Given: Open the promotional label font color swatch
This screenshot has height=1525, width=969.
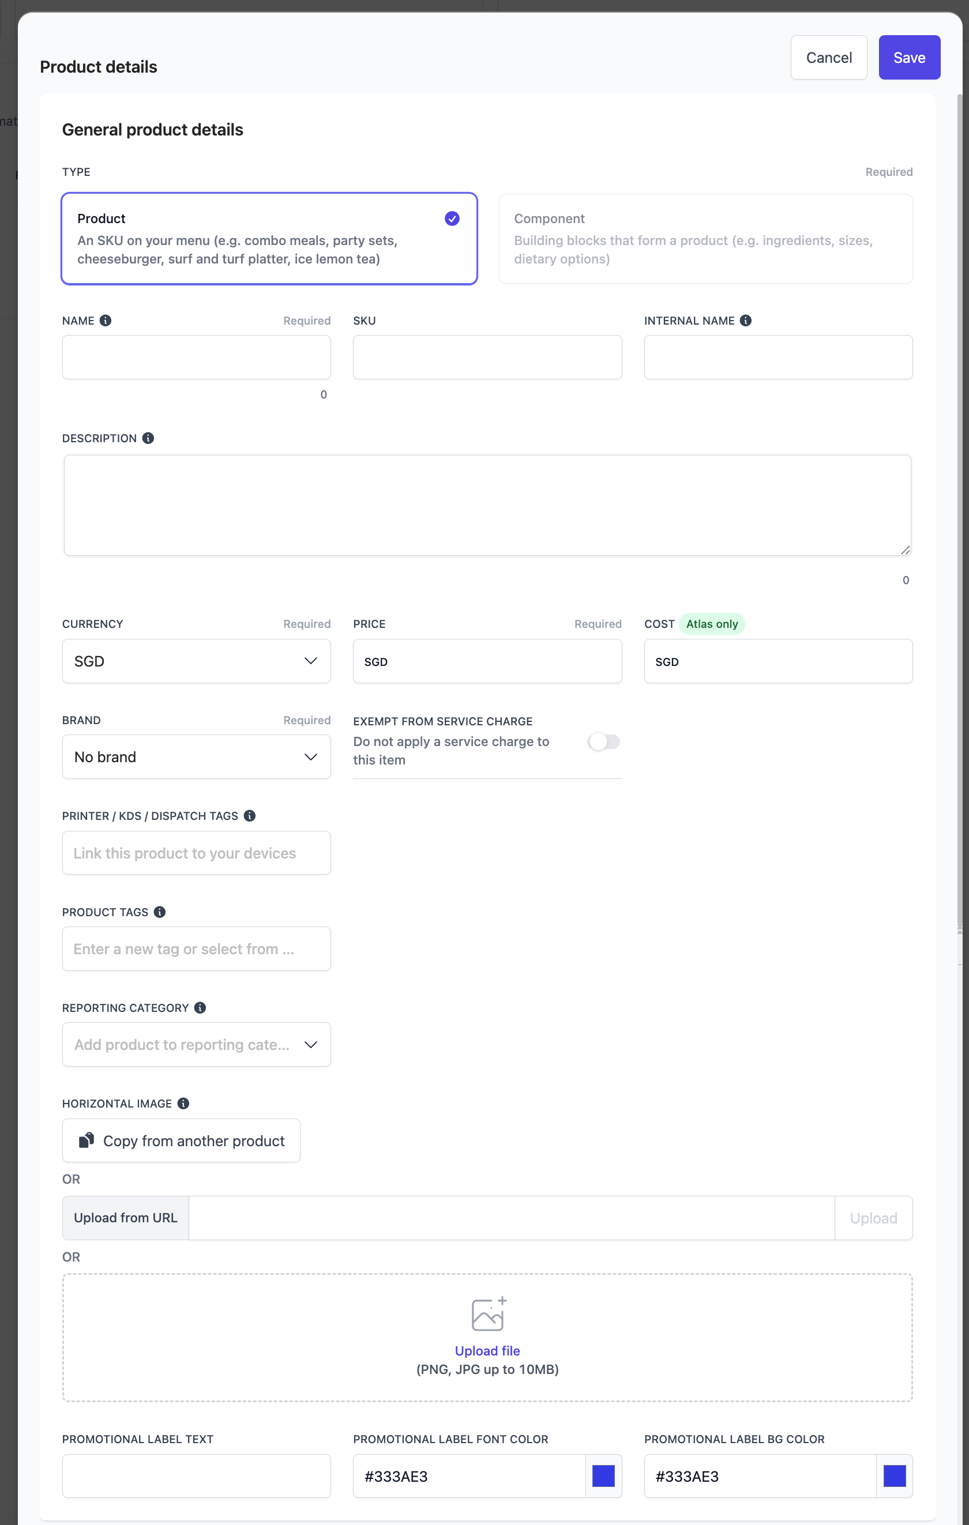Looking at the screenshot, I should [x=603, y=1476].
